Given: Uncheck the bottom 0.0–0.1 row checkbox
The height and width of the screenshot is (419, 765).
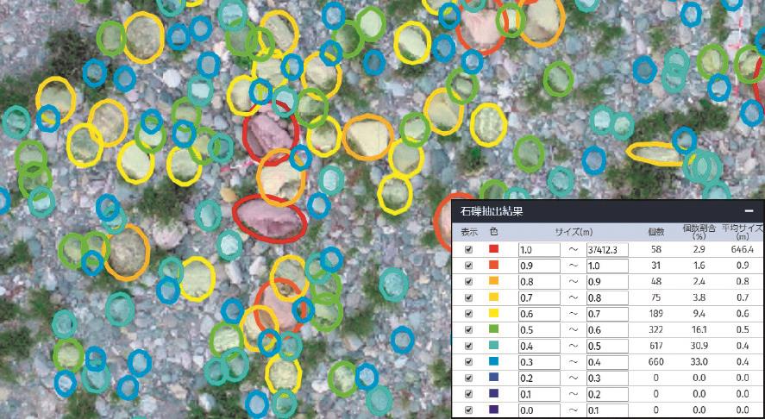Looking at the screenshot, I should tap(468, 410).
